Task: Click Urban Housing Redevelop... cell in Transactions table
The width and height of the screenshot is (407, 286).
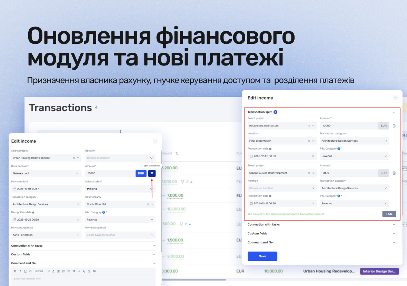Action: 329,271
